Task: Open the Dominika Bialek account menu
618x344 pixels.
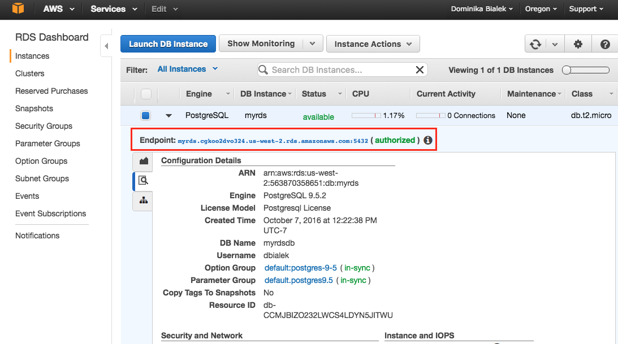Action: (482, 8)
